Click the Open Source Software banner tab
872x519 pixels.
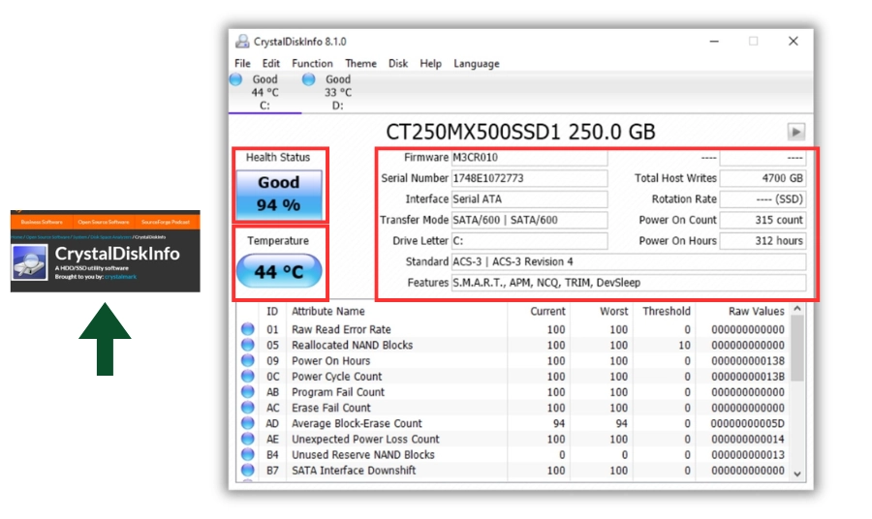coord(104,222)
